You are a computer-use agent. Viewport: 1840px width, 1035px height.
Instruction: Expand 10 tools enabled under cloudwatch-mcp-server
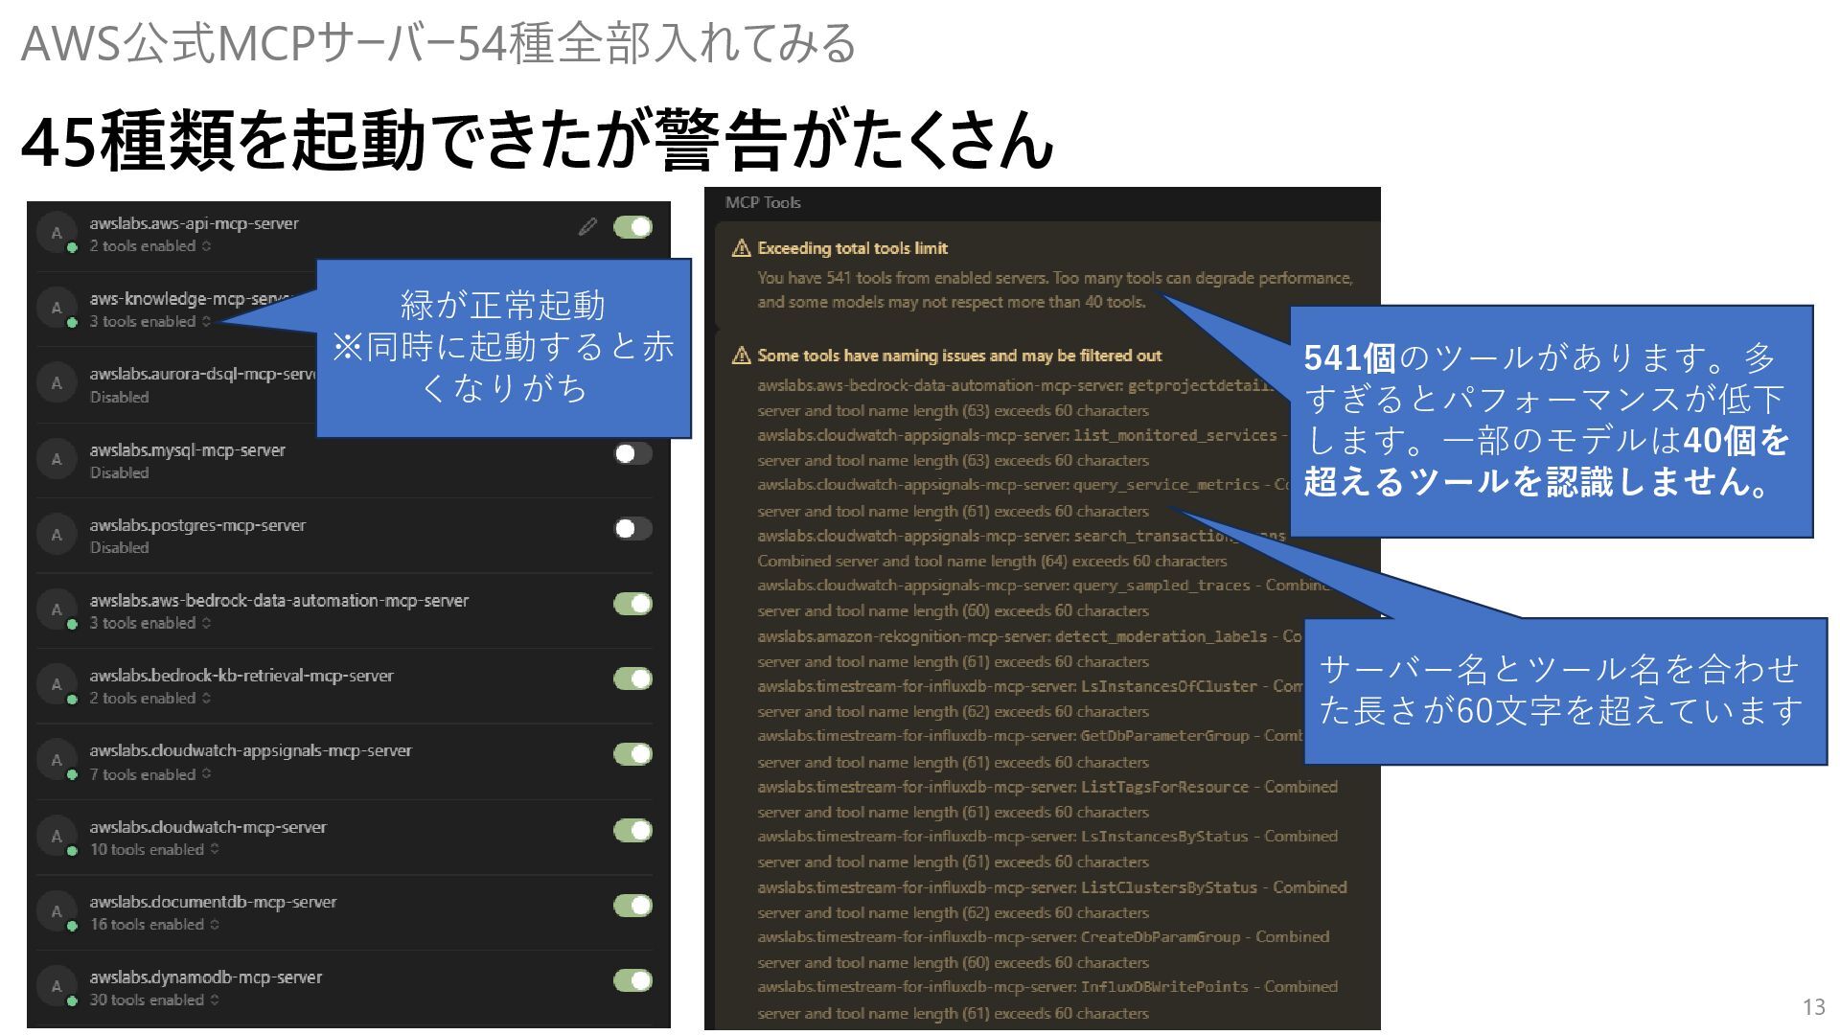(154, 850)
